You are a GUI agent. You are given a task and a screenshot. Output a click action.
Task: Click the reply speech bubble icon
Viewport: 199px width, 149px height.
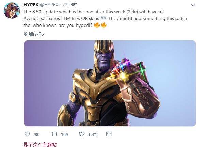(x=27, y=134)
